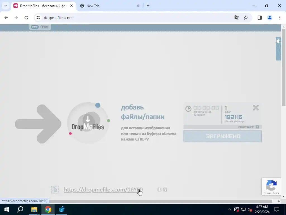Open the taskbar clock and date

click(x=262, y=209)
